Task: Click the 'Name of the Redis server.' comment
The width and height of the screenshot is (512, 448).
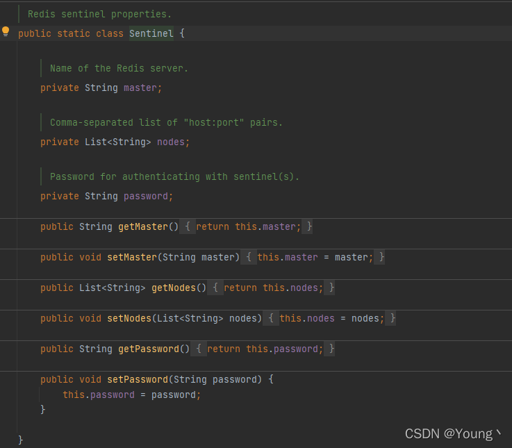Action: tap(119, 68)
